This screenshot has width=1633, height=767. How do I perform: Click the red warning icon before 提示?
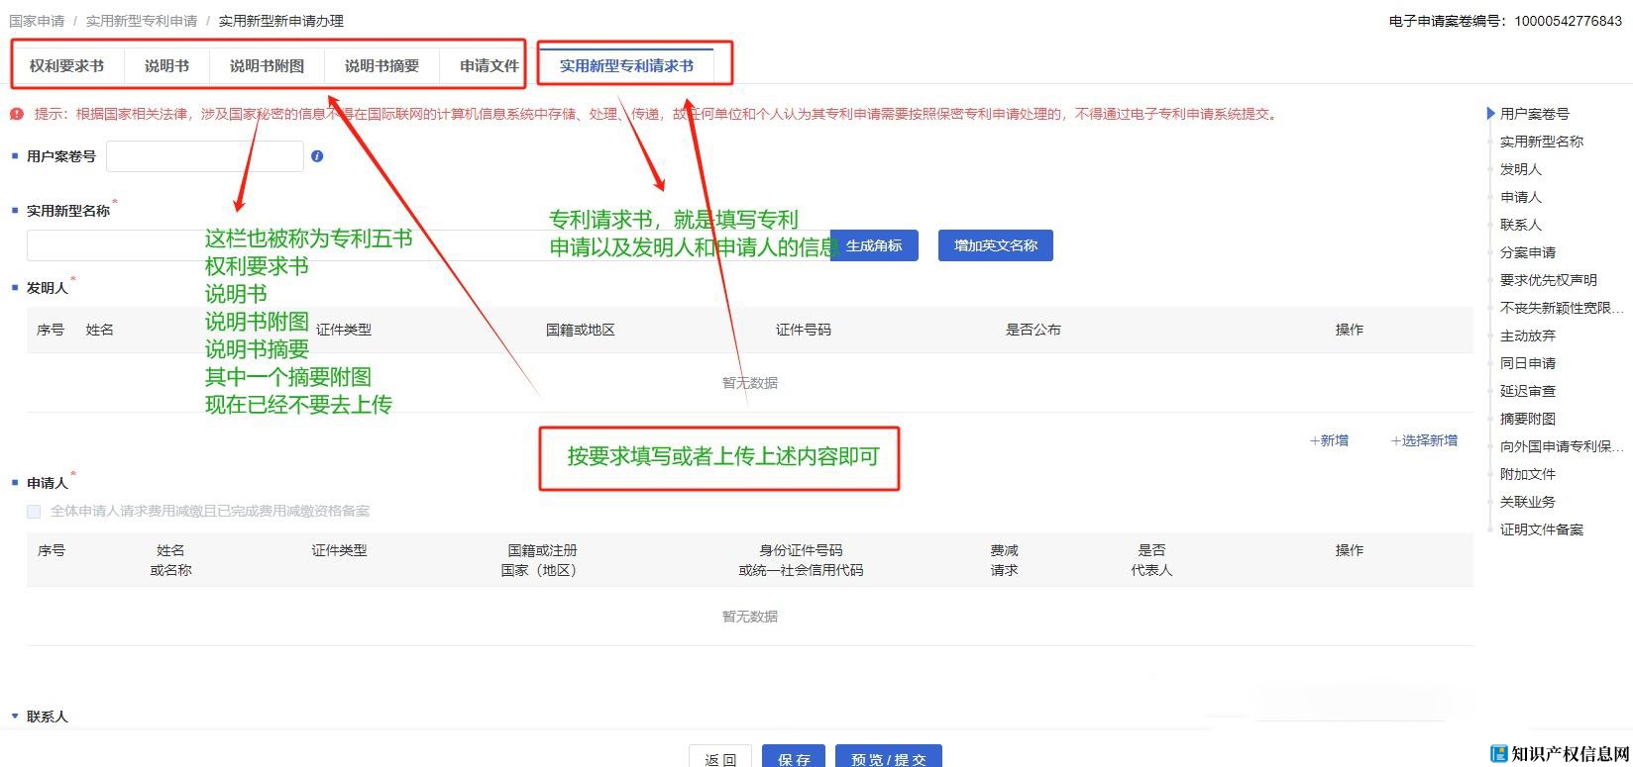pyautogui.click(x=17, y=114)
